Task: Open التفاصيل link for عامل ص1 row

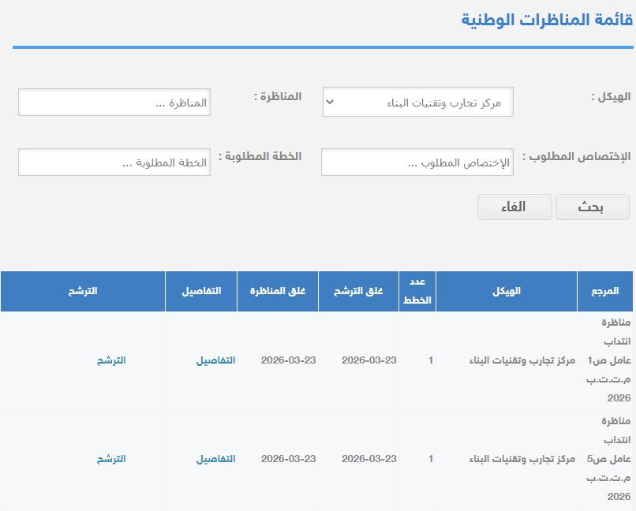Action: [x=215, y=360]
